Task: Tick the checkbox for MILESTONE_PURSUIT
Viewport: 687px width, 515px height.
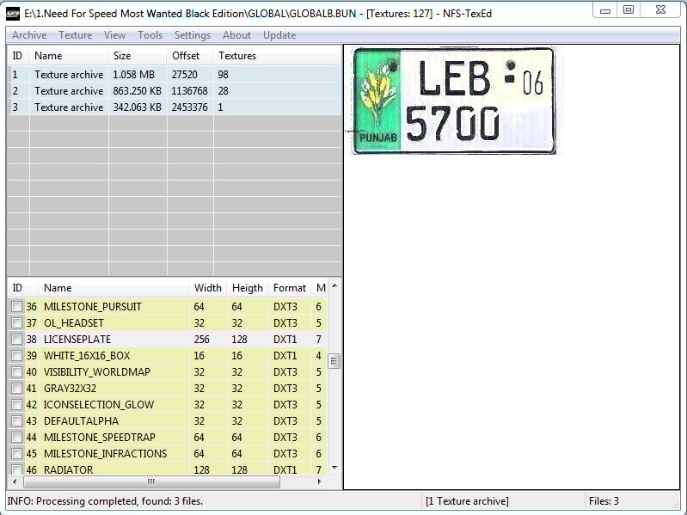Action: pyautogui.click(x=16, y=307)
